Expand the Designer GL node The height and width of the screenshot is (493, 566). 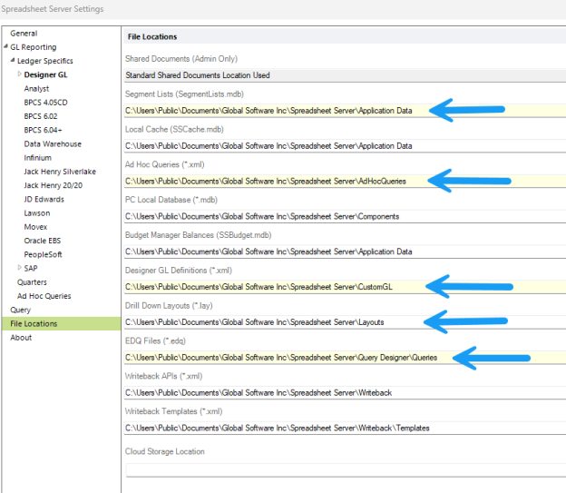pos(20,74)
